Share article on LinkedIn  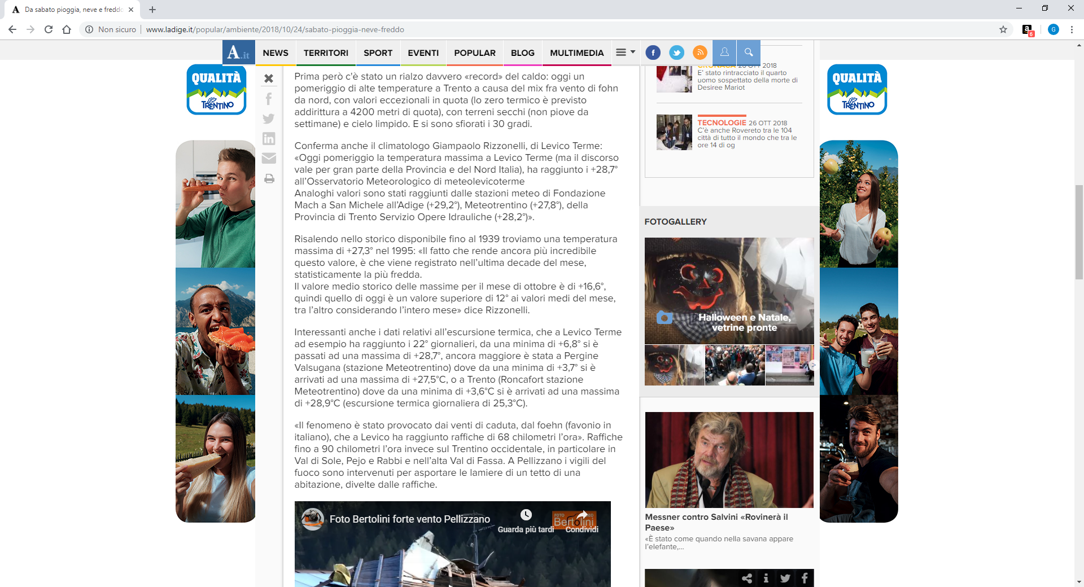269,138
